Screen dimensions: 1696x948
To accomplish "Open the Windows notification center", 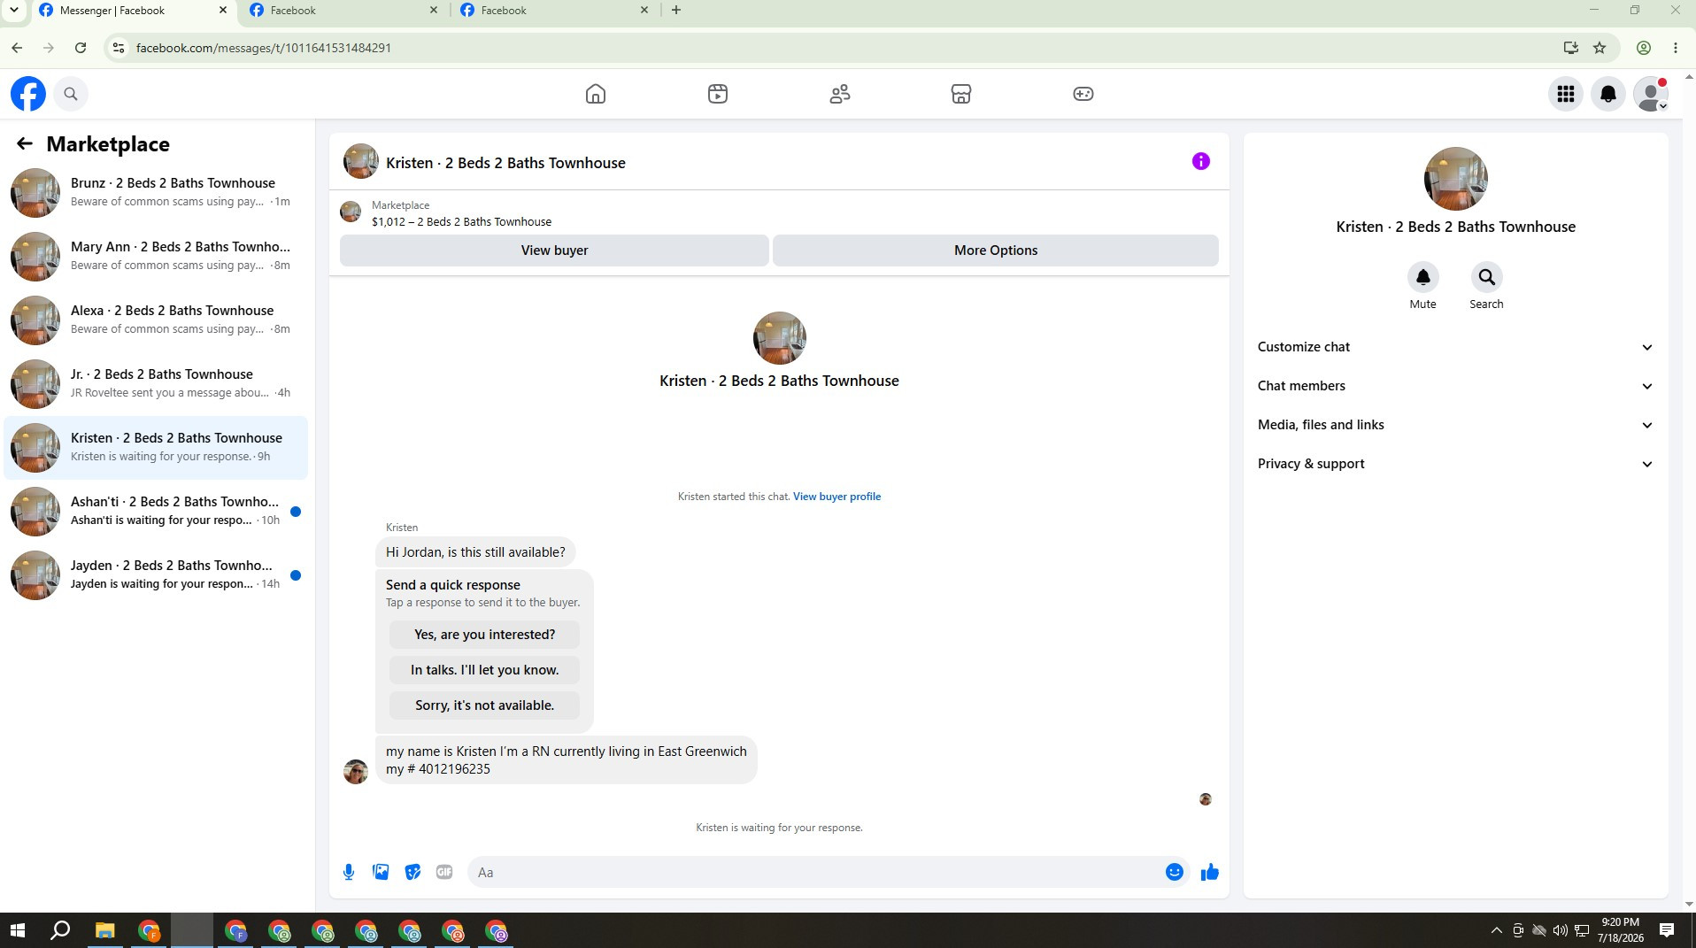I will point(1667,930).
